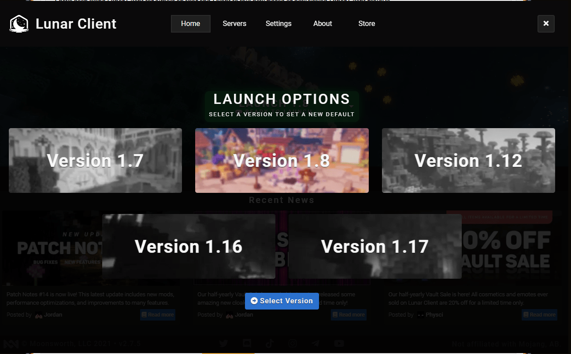Click the Moonsworth logo in the footer
This screenshot has width=571, height=354.
[x=11, y=344]
